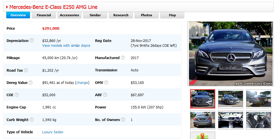Screen dimensions: 276x139
Task: Open the COE help question mark icon
Action: [17, 95]
